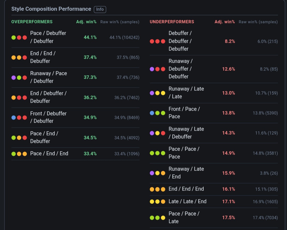Select the Runaway / Debuffer / Debuffer row label
This screenshot has width=287, height=230.
[x=180, y=69]
